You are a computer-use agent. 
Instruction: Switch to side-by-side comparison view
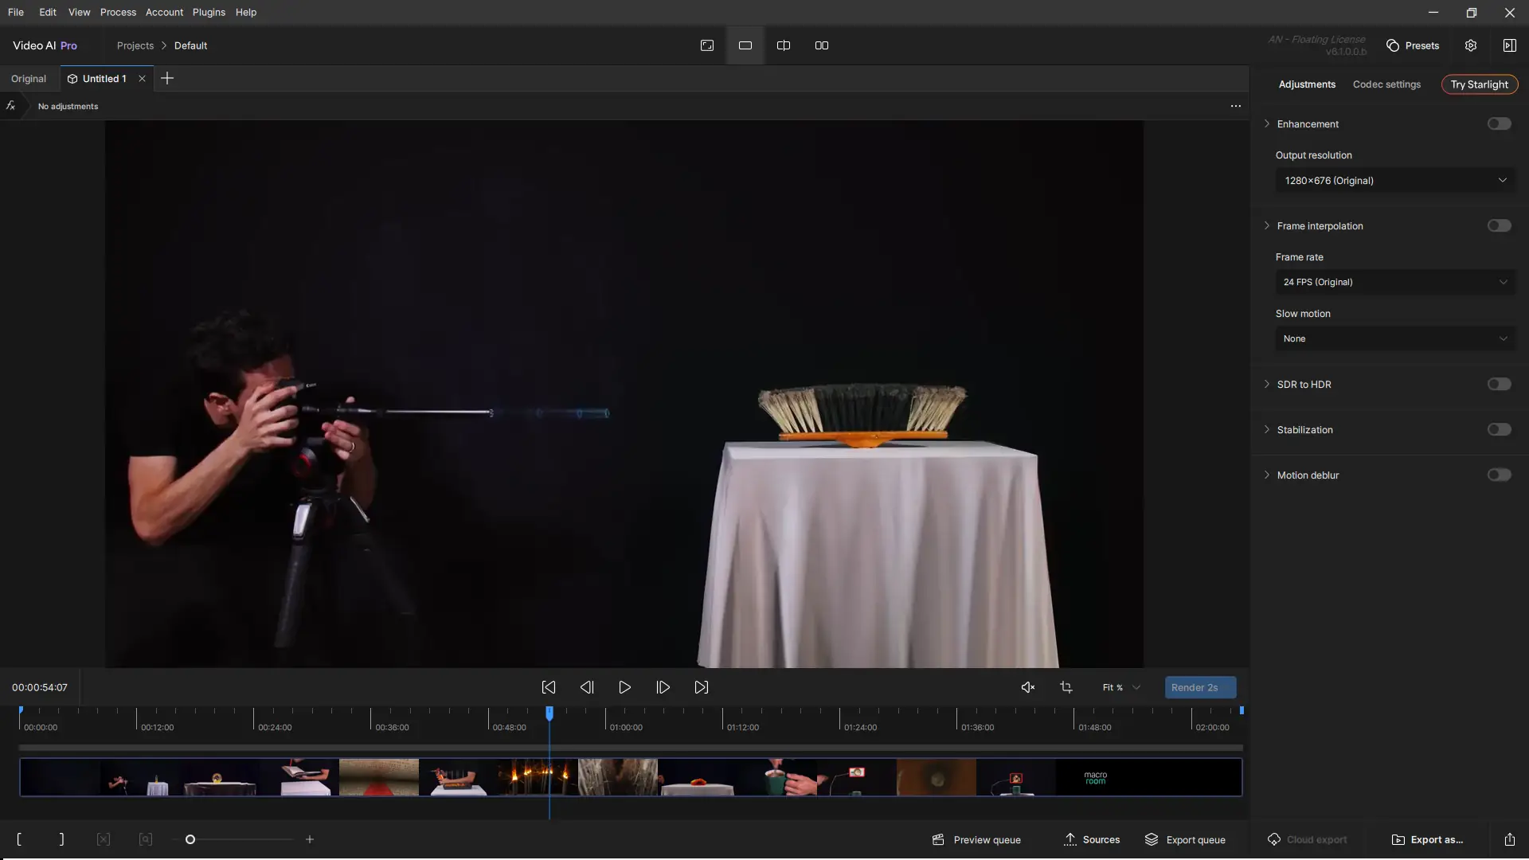click(822, 45)
